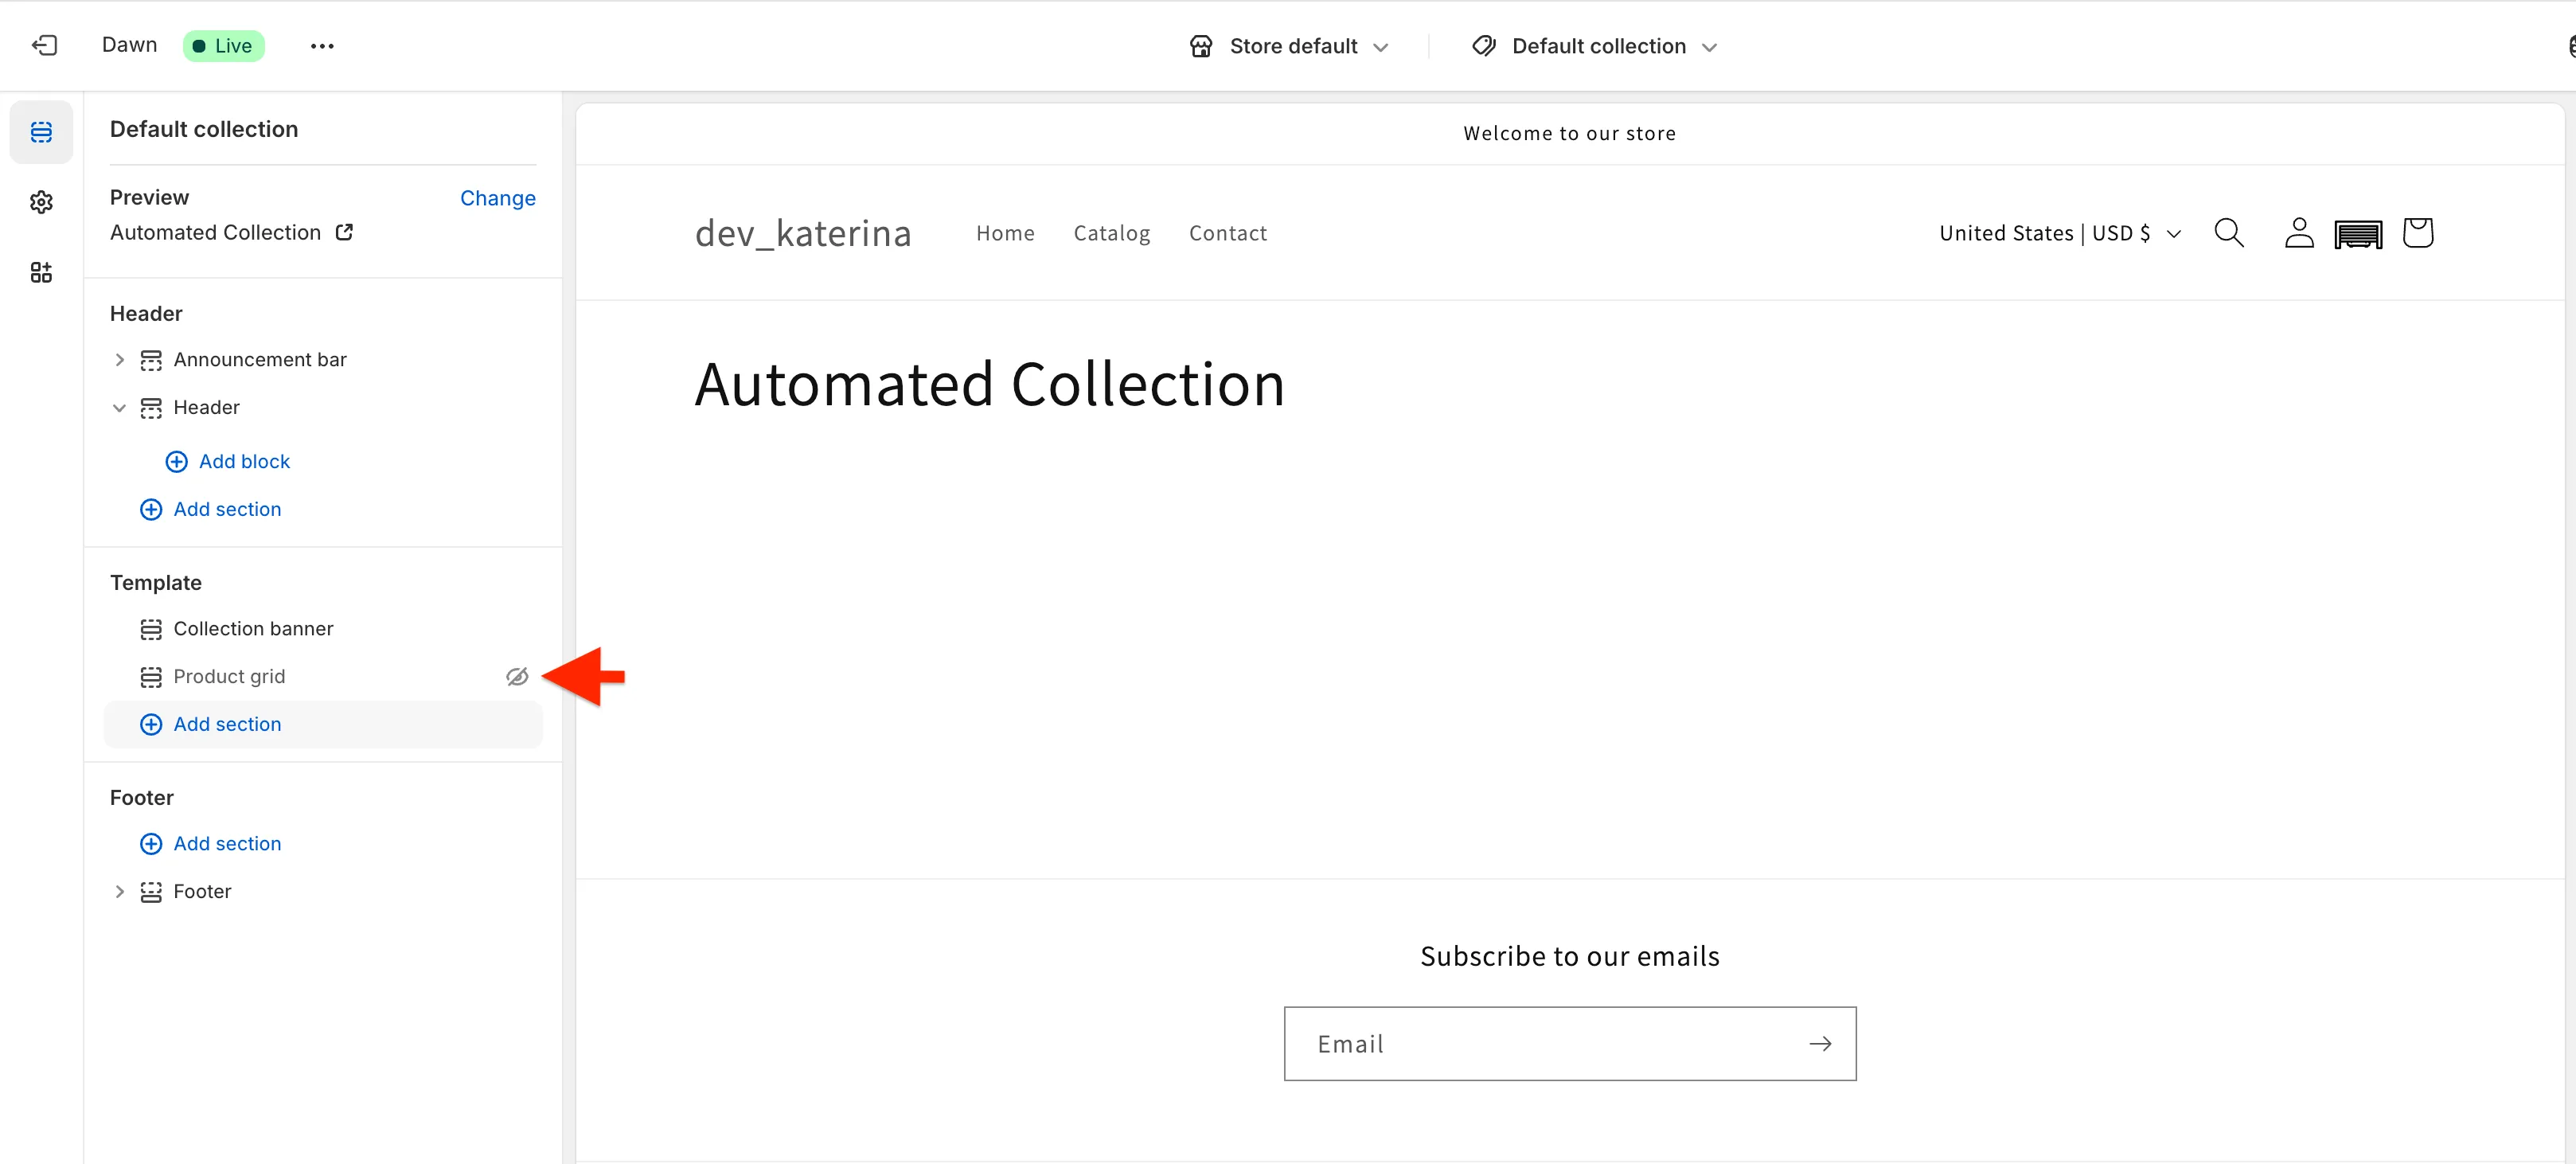Open the shopping cart bag icon
The height and width of the screenshot is (1164, 2576).
point(2417,233)
